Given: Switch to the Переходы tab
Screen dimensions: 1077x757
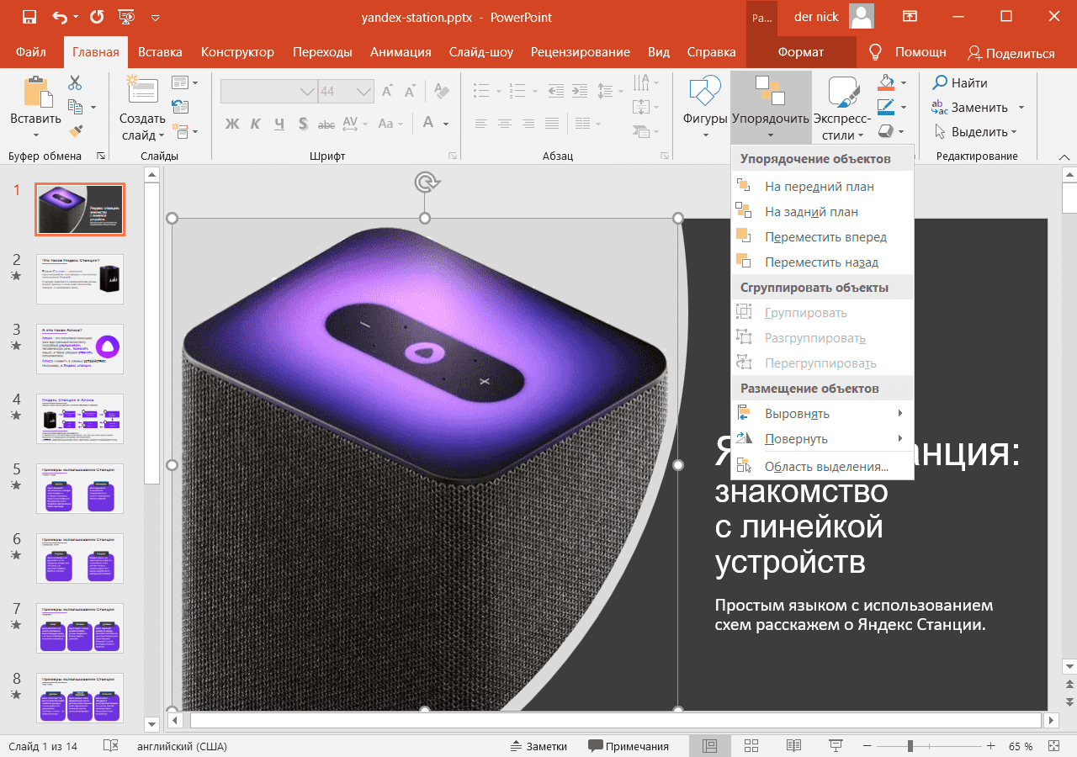Looking at the screenshot, I should point(322,52).
